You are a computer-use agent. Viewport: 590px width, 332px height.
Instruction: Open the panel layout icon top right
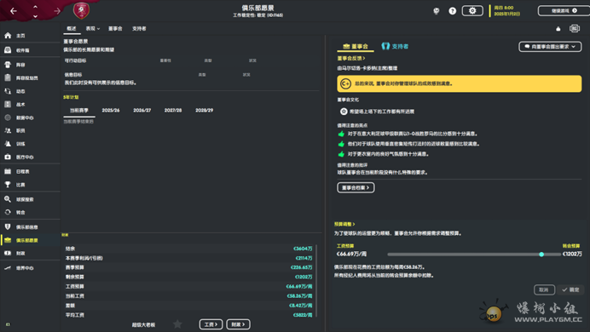pos(574,29)
